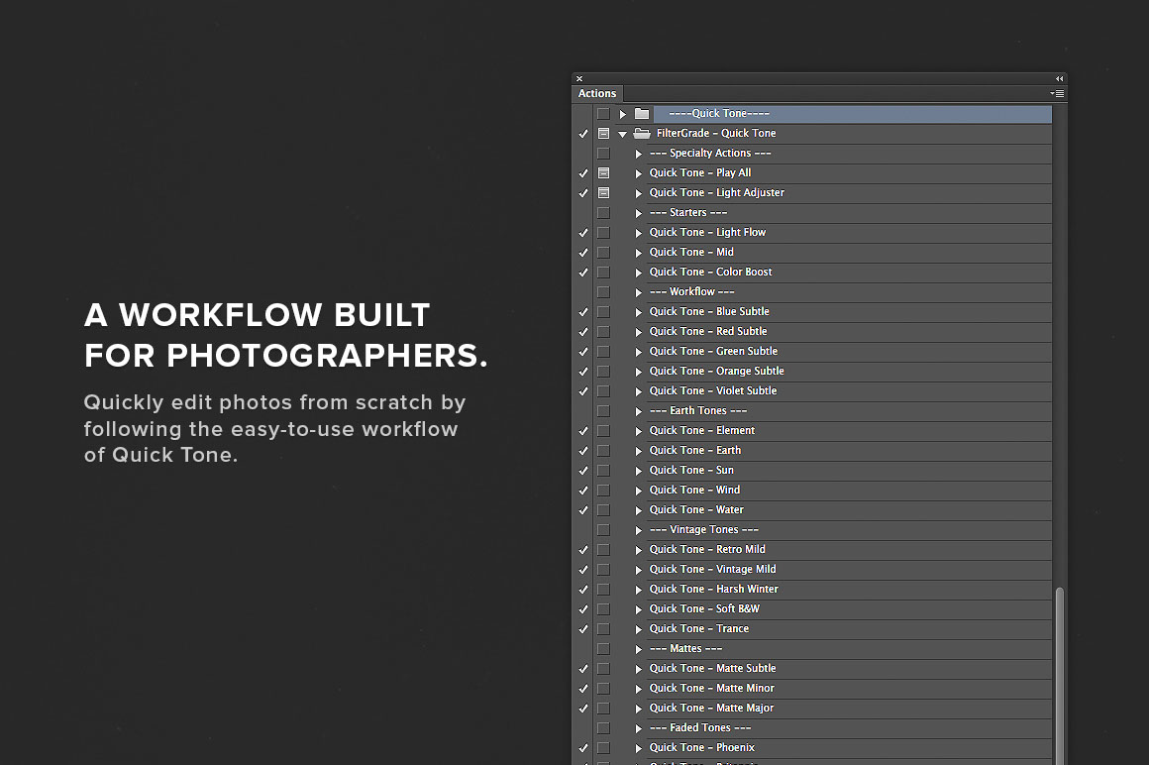Expand the ----Quick Tone---- folder

click(x=623, y=114)
